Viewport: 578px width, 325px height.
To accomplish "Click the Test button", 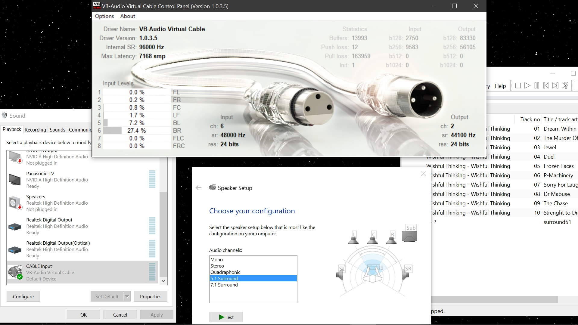I will click(226, 317).
